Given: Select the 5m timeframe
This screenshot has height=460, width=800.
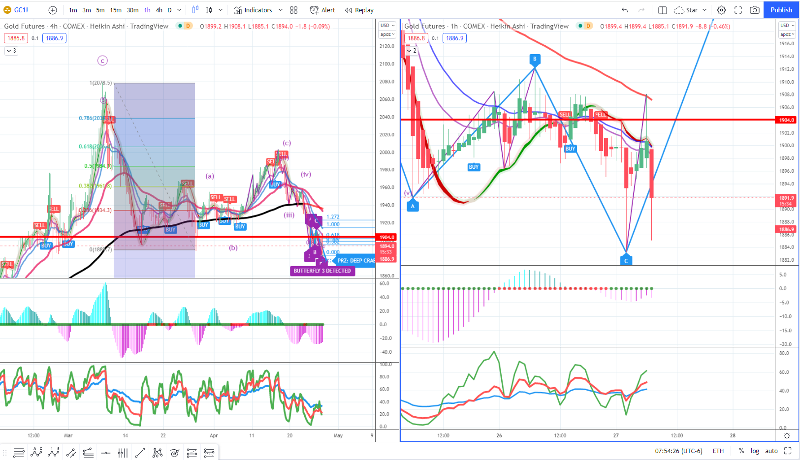Looking at the screenshot, I should pyautogui.click(x=100, y=10).
